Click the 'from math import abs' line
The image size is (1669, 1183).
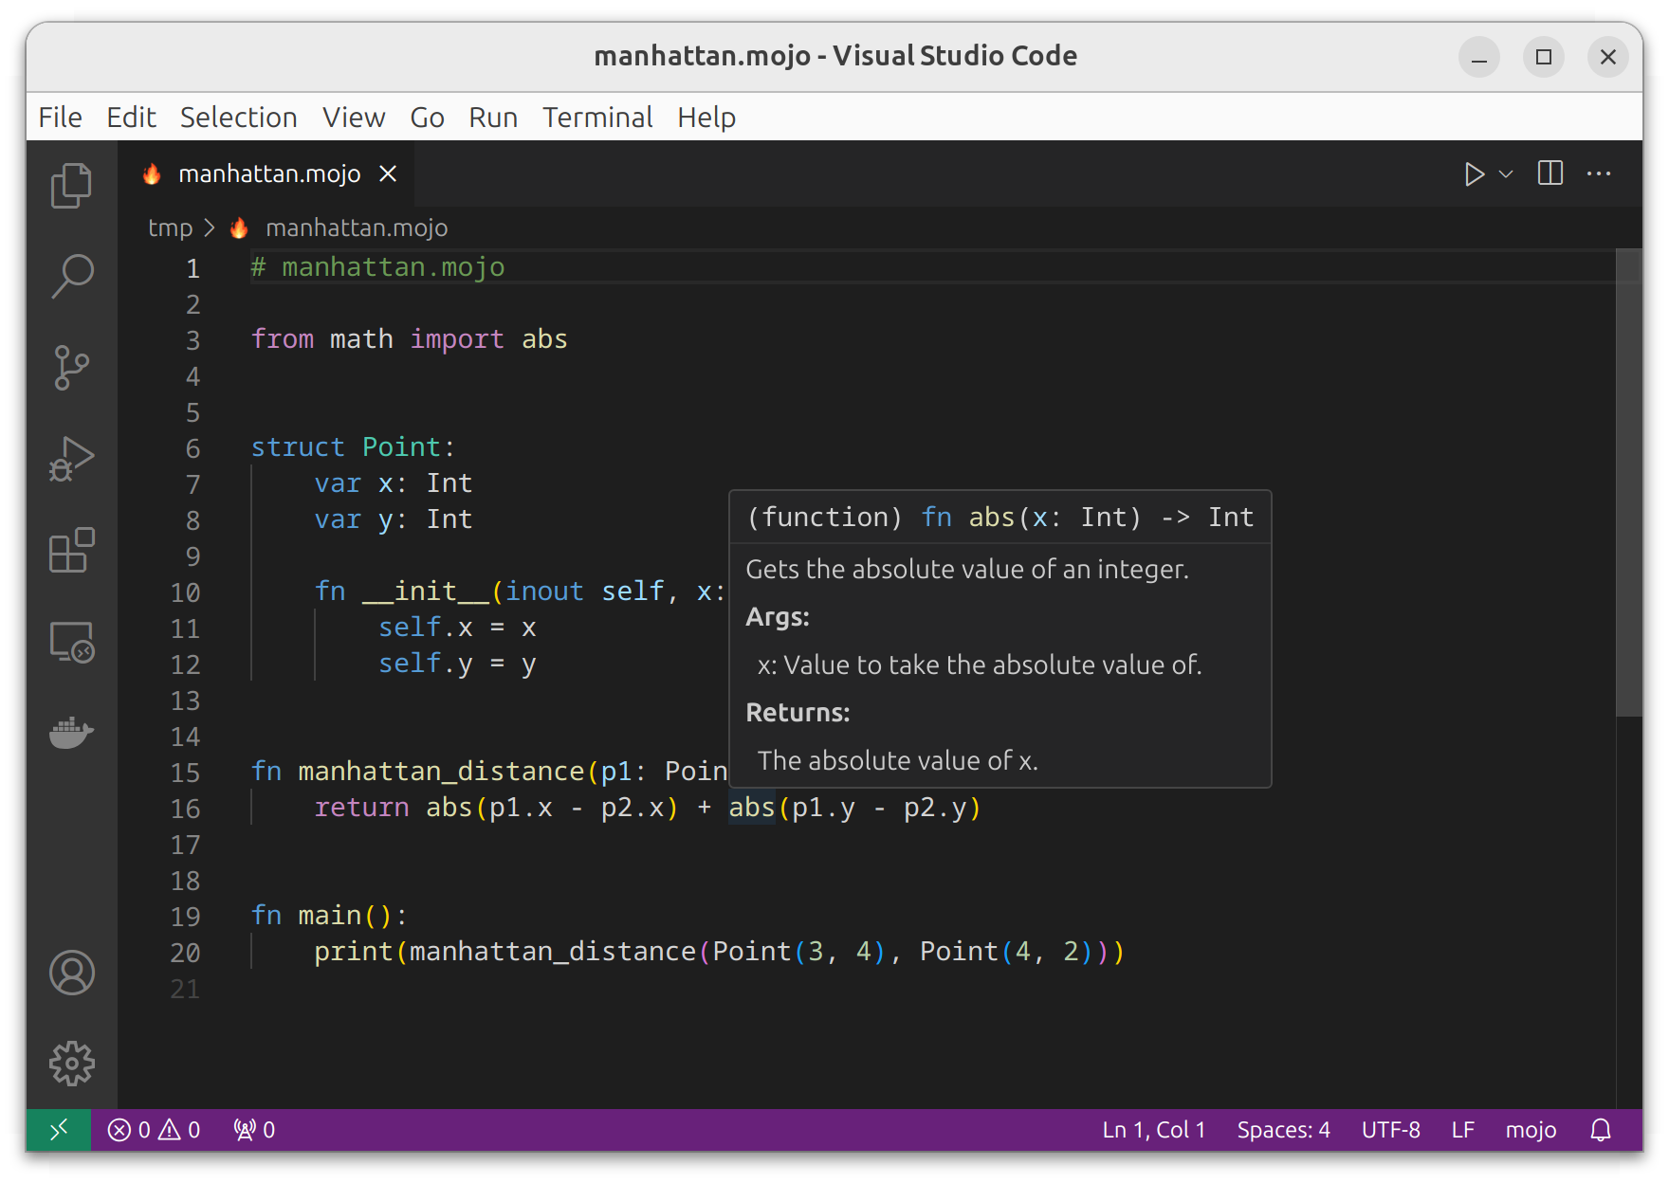click(409, 339)
